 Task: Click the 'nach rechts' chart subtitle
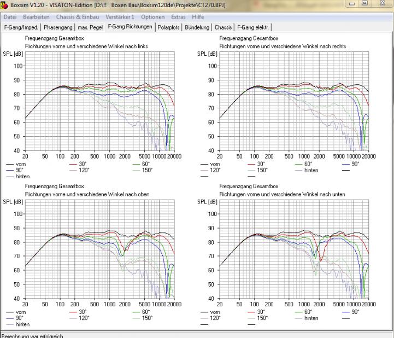[283, 46]
